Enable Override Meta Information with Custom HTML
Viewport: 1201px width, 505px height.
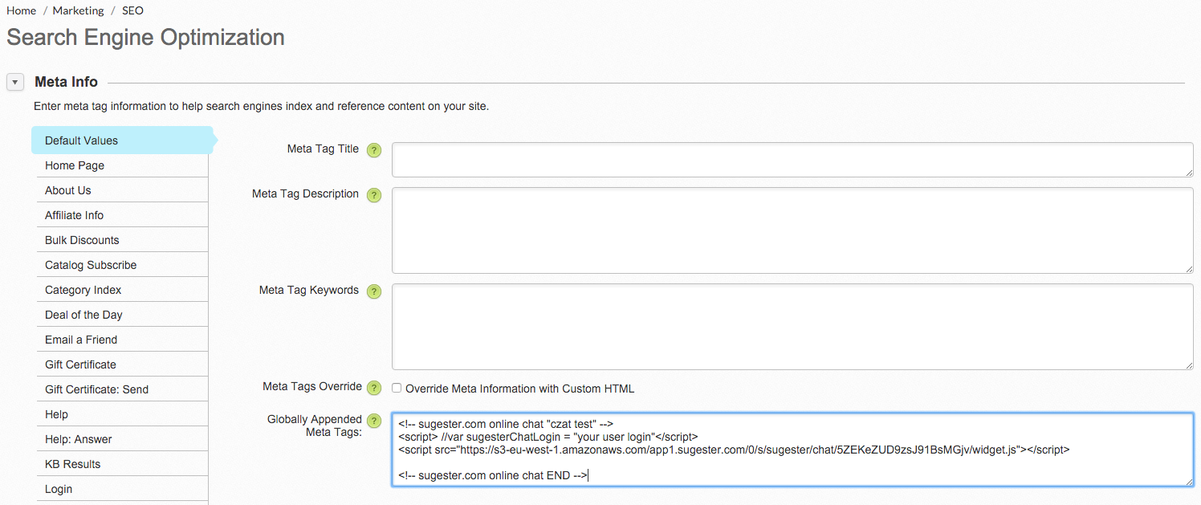pyautogui.click(x=397, y=388)
